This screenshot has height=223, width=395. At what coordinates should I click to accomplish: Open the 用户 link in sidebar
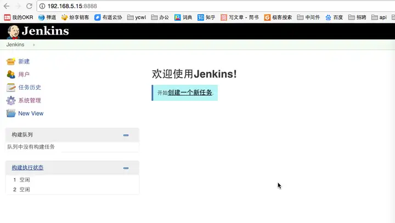pyautogui.click(x=24, y=75)
